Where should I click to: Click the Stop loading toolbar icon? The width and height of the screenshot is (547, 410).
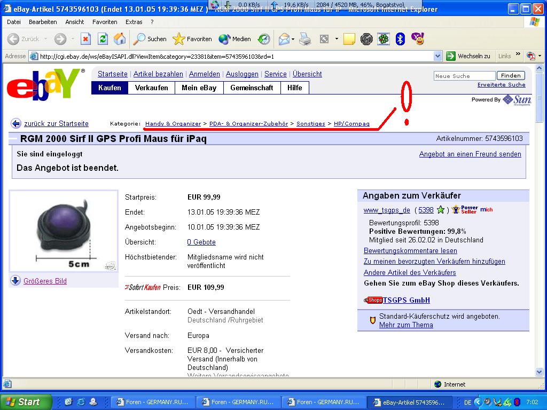pyautogui.click(x=85, y=39)
